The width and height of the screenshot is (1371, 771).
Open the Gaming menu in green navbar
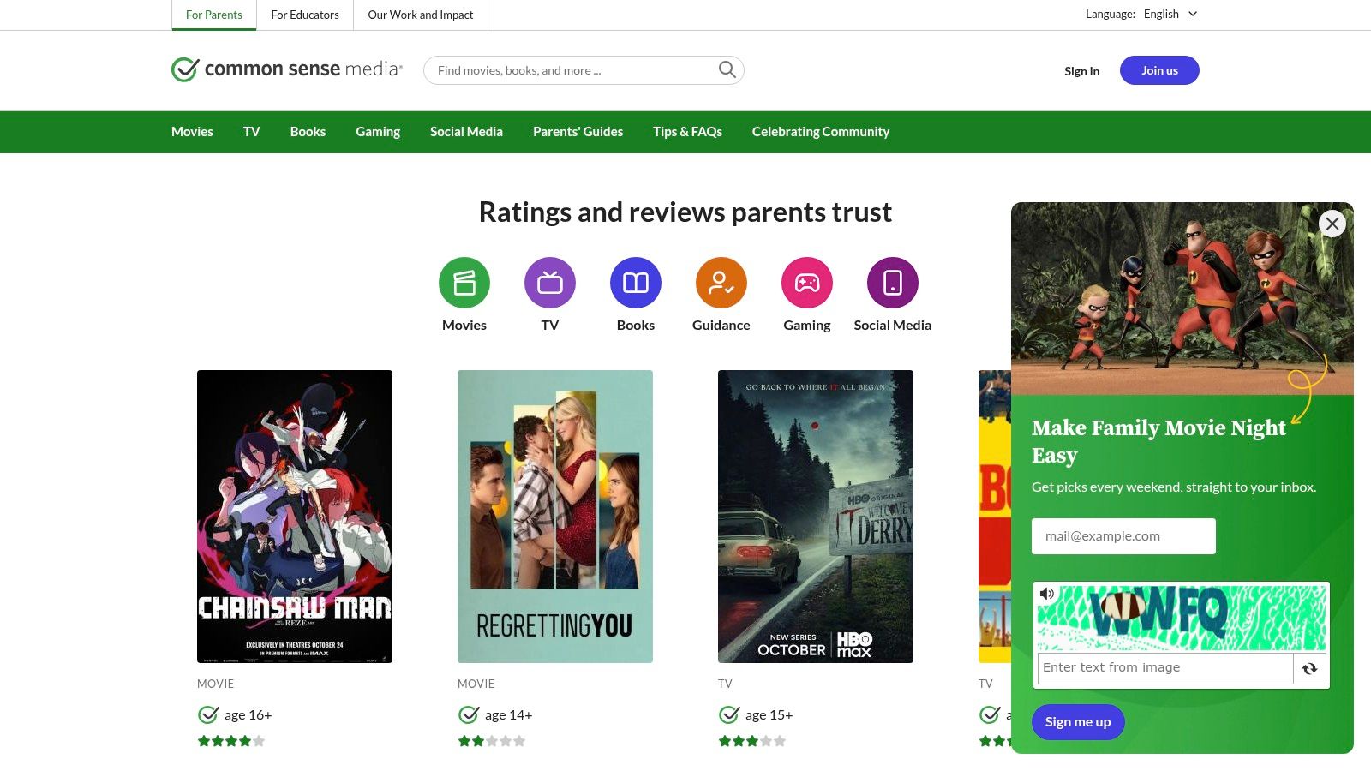coord(378,132)
